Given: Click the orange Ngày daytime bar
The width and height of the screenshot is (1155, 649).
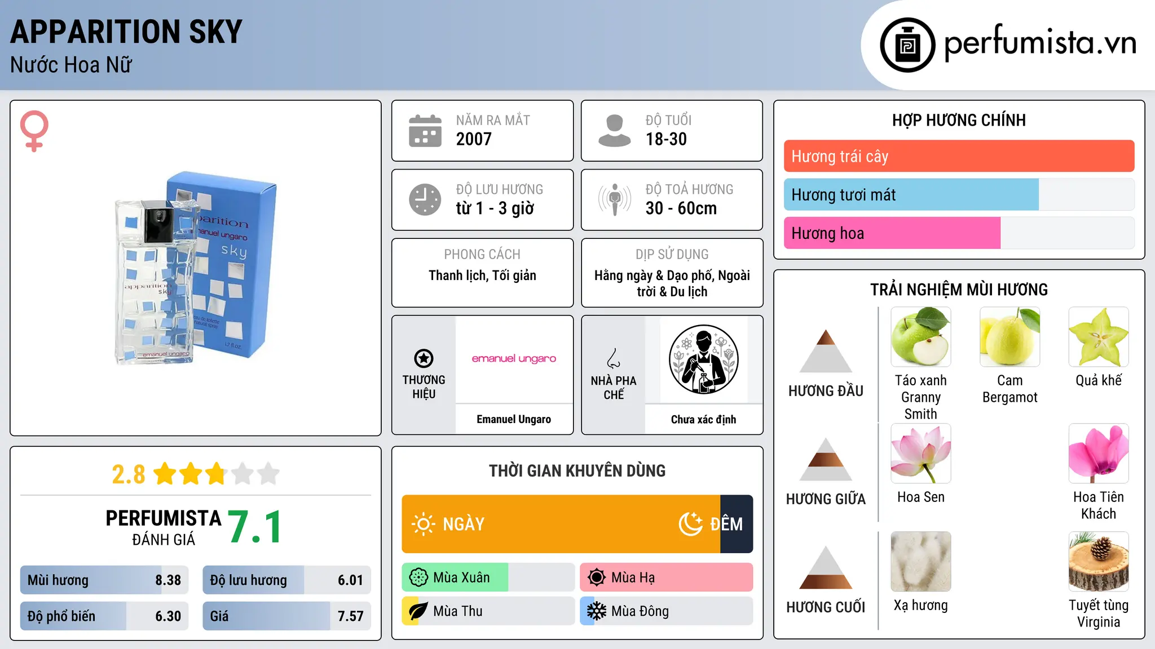Looking at the screenshot, I should 561,524.
